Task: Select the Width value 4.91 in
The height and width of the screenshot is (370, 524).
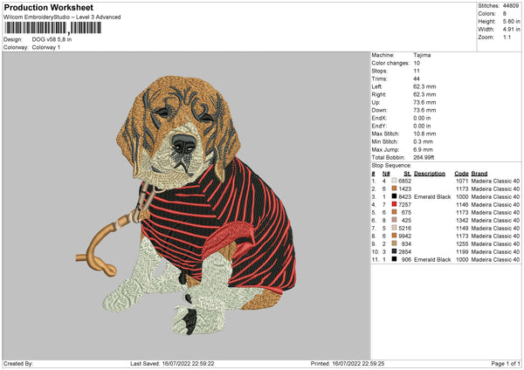Action: pos(511,30)
